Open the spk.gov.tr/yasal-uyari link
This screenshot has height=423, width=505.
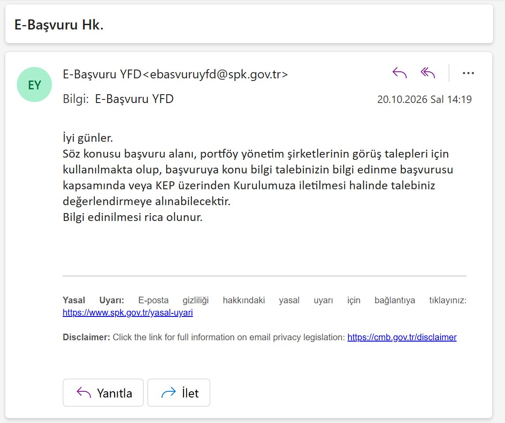pyautogui.click(x=127, y=313)
